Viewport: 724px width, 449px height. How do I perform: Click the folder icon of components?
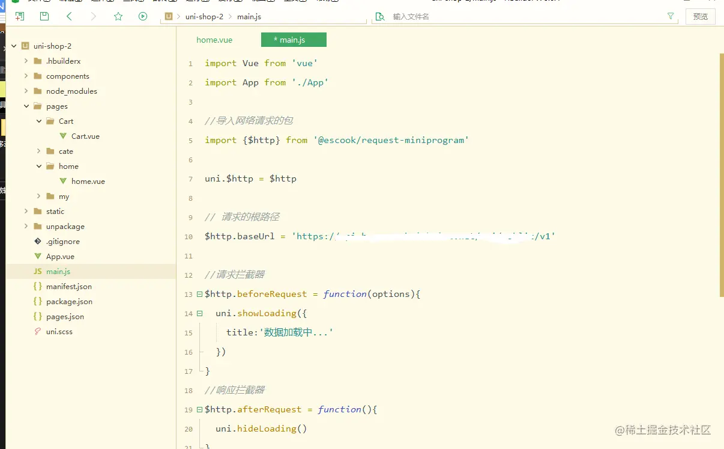pos(38,76)
